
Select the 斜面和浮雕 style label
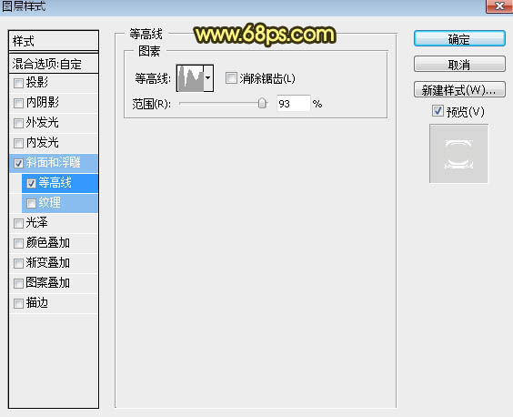click(54, 162)
